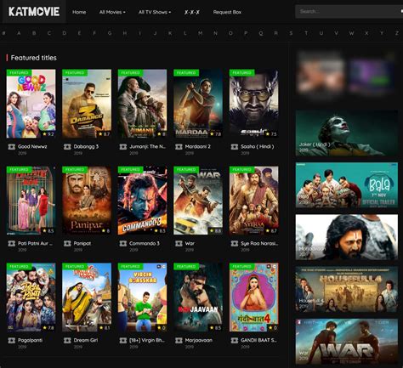Open the Home menu item

(x=79, y=12)
